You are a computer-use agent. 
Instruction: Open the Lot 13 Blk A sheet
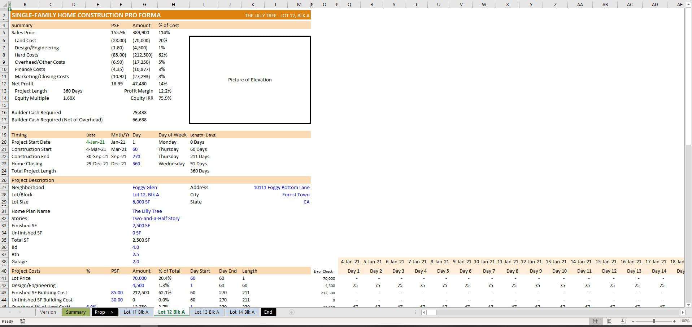click(x=206, y=312)
